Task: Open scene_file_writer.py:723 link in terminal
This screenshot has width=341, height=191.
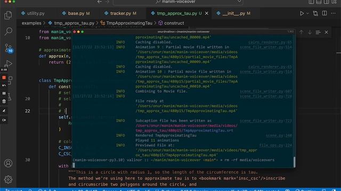Action: click(x=266, y=121)
